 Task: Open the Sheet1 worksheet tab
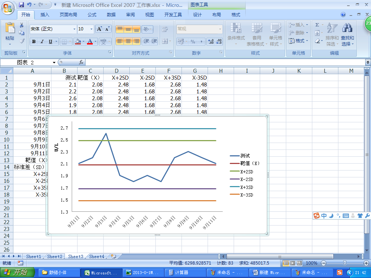click(33, 256)
